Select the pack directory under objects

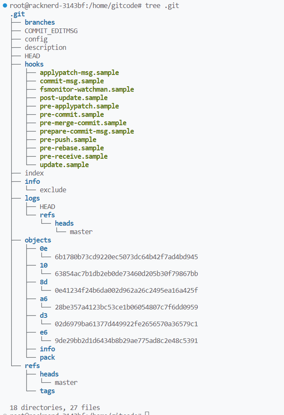(47, 357)
